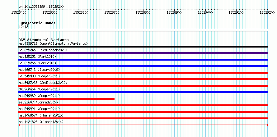277x137 pixels.
Task: Open nsv6437033 (Sedlazeck2020) label
Action: coord(43,83)
